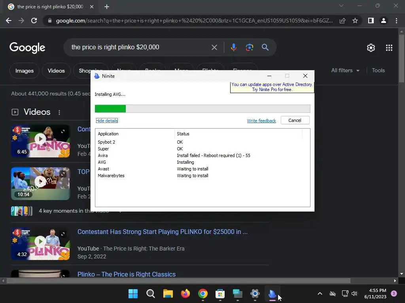405x303 pixels.
Task: Open Chrome three-dot menu
Action: point(396,21)
